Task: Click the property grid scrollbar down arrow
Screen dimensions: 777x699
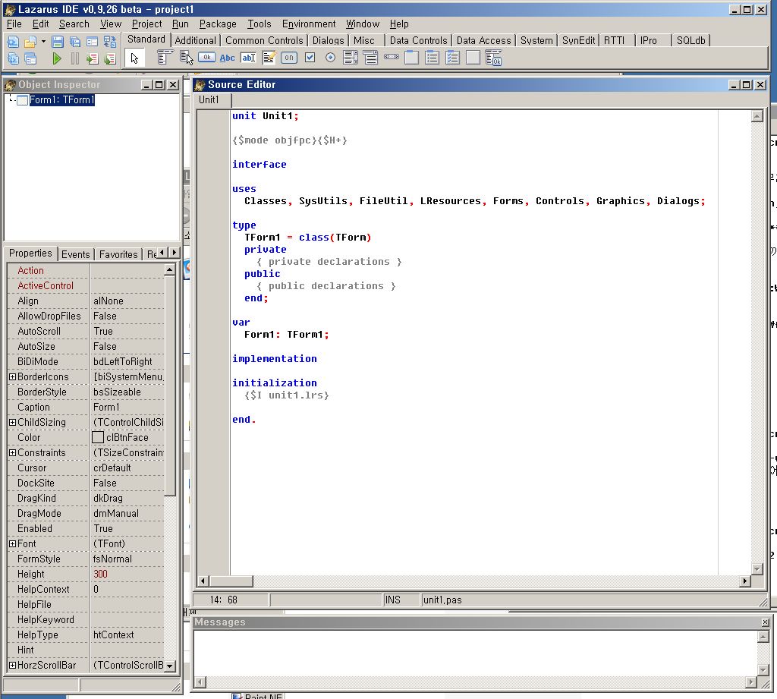Action: pyautogui.click(x=170, y=666)
